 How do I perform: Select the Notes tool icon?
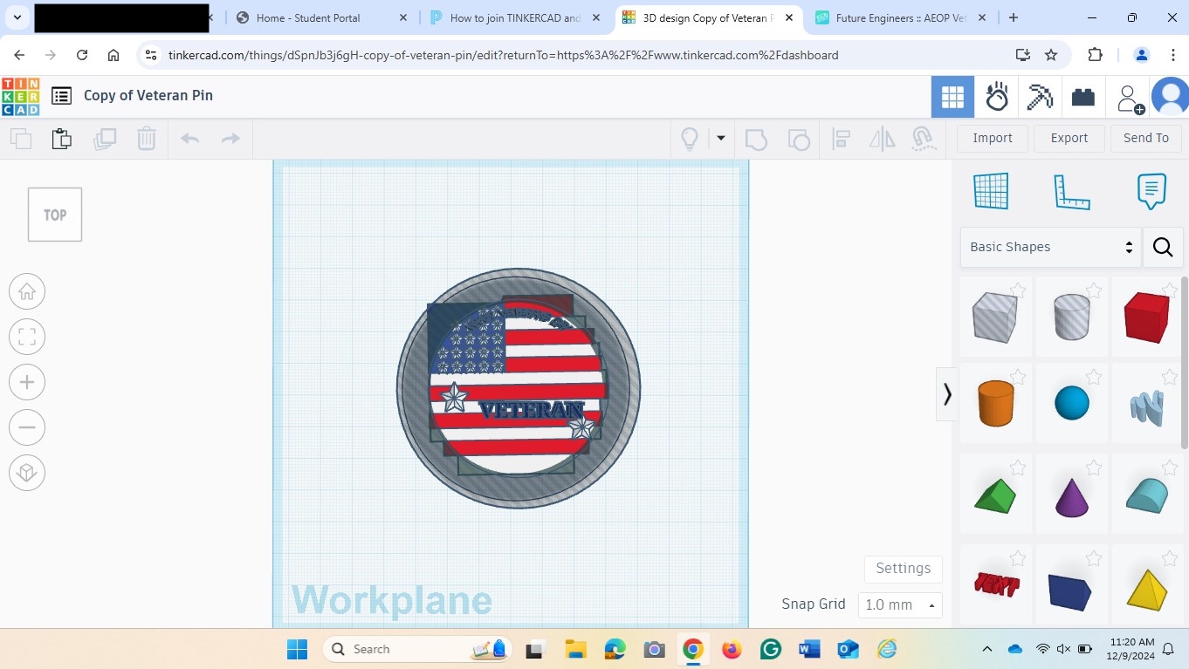pyautogui.click(x=1151, y=191)
